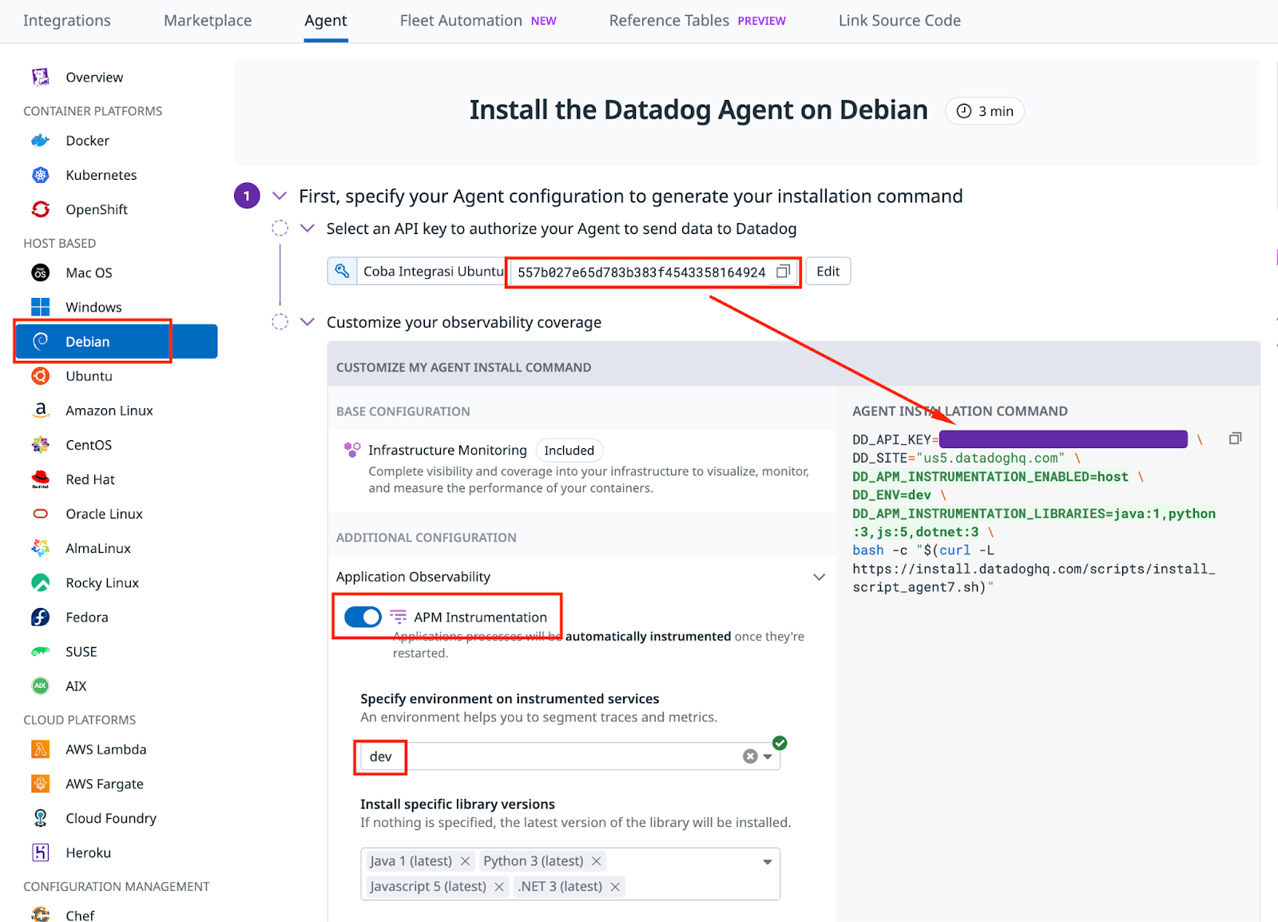Copy the API key value

point(784,272)
